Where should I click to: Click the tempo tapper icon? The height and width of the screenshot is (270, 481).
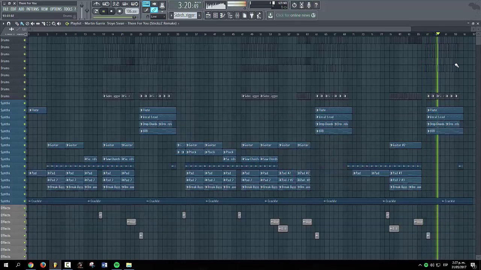point(259,15)
